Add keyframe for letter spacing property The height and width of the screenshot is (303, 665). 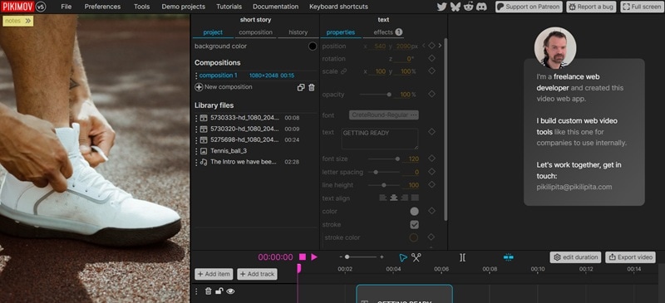click(x=431, y=172)
